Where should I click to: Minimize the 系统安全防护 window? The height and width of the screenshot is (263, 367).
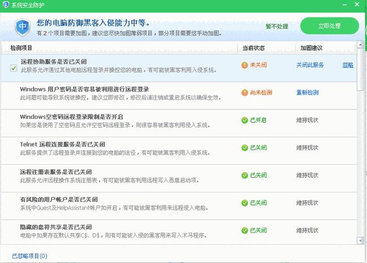344,5
